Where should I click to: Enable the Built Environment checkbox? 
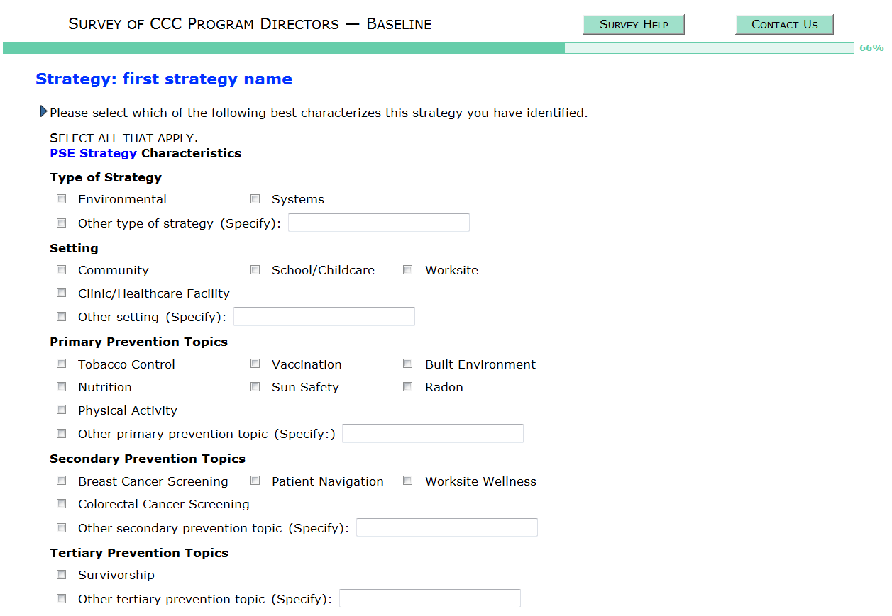point(408,364)
